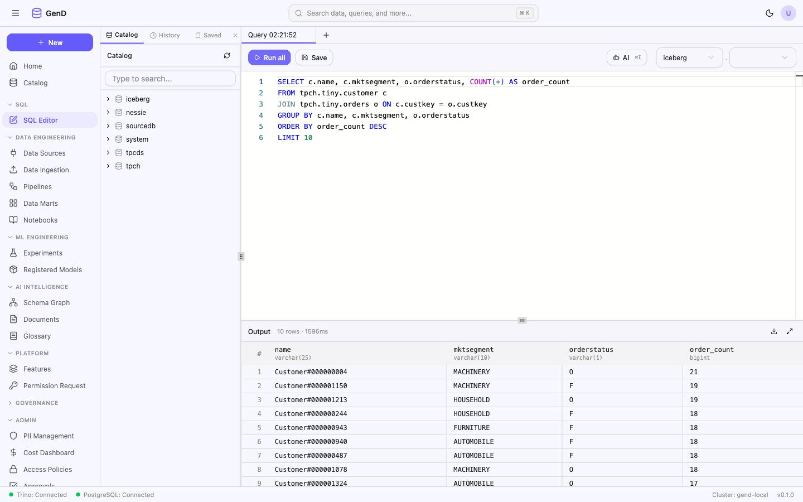Open Schema Graph in the sidebar

point(46,303)
